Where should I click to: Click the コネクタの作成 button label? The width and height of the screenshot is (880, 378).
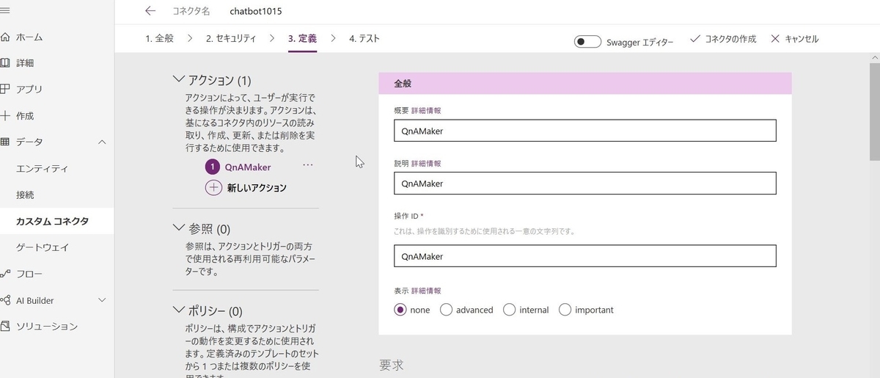click(730, 39)
